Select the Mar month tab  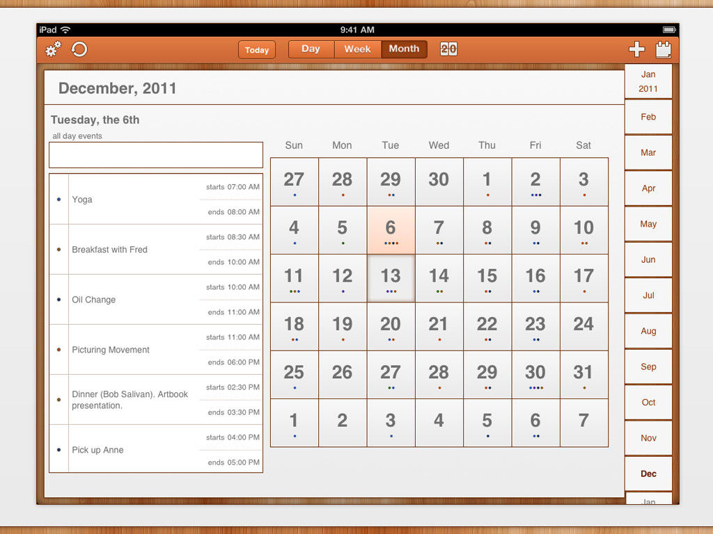(x=648, y=152)
